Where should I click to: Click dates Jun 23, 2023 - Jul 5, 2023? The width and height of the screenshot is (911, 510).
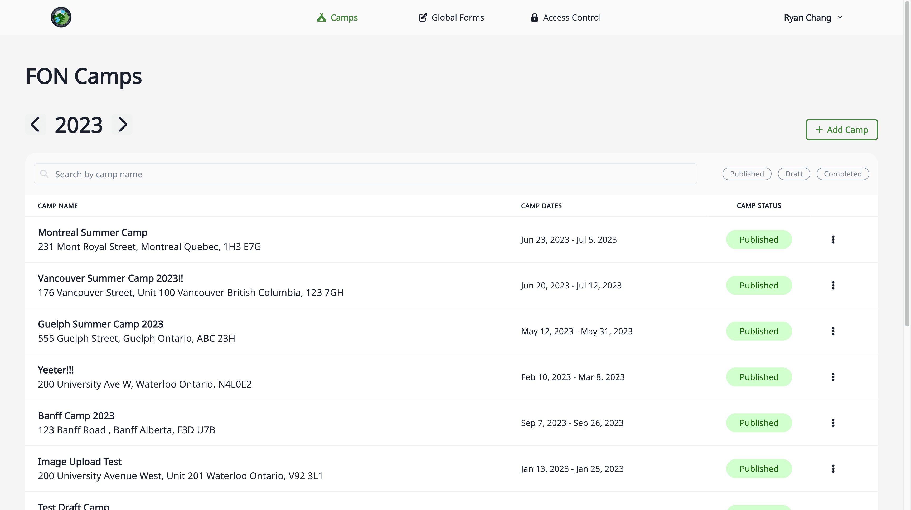(x=569, y=240)
